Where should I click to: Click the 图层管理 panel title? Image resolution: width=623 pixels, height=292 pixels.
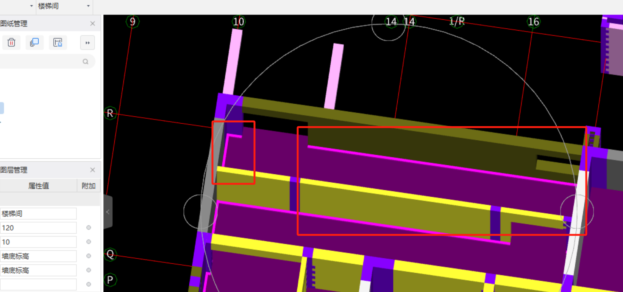point(14,170)
